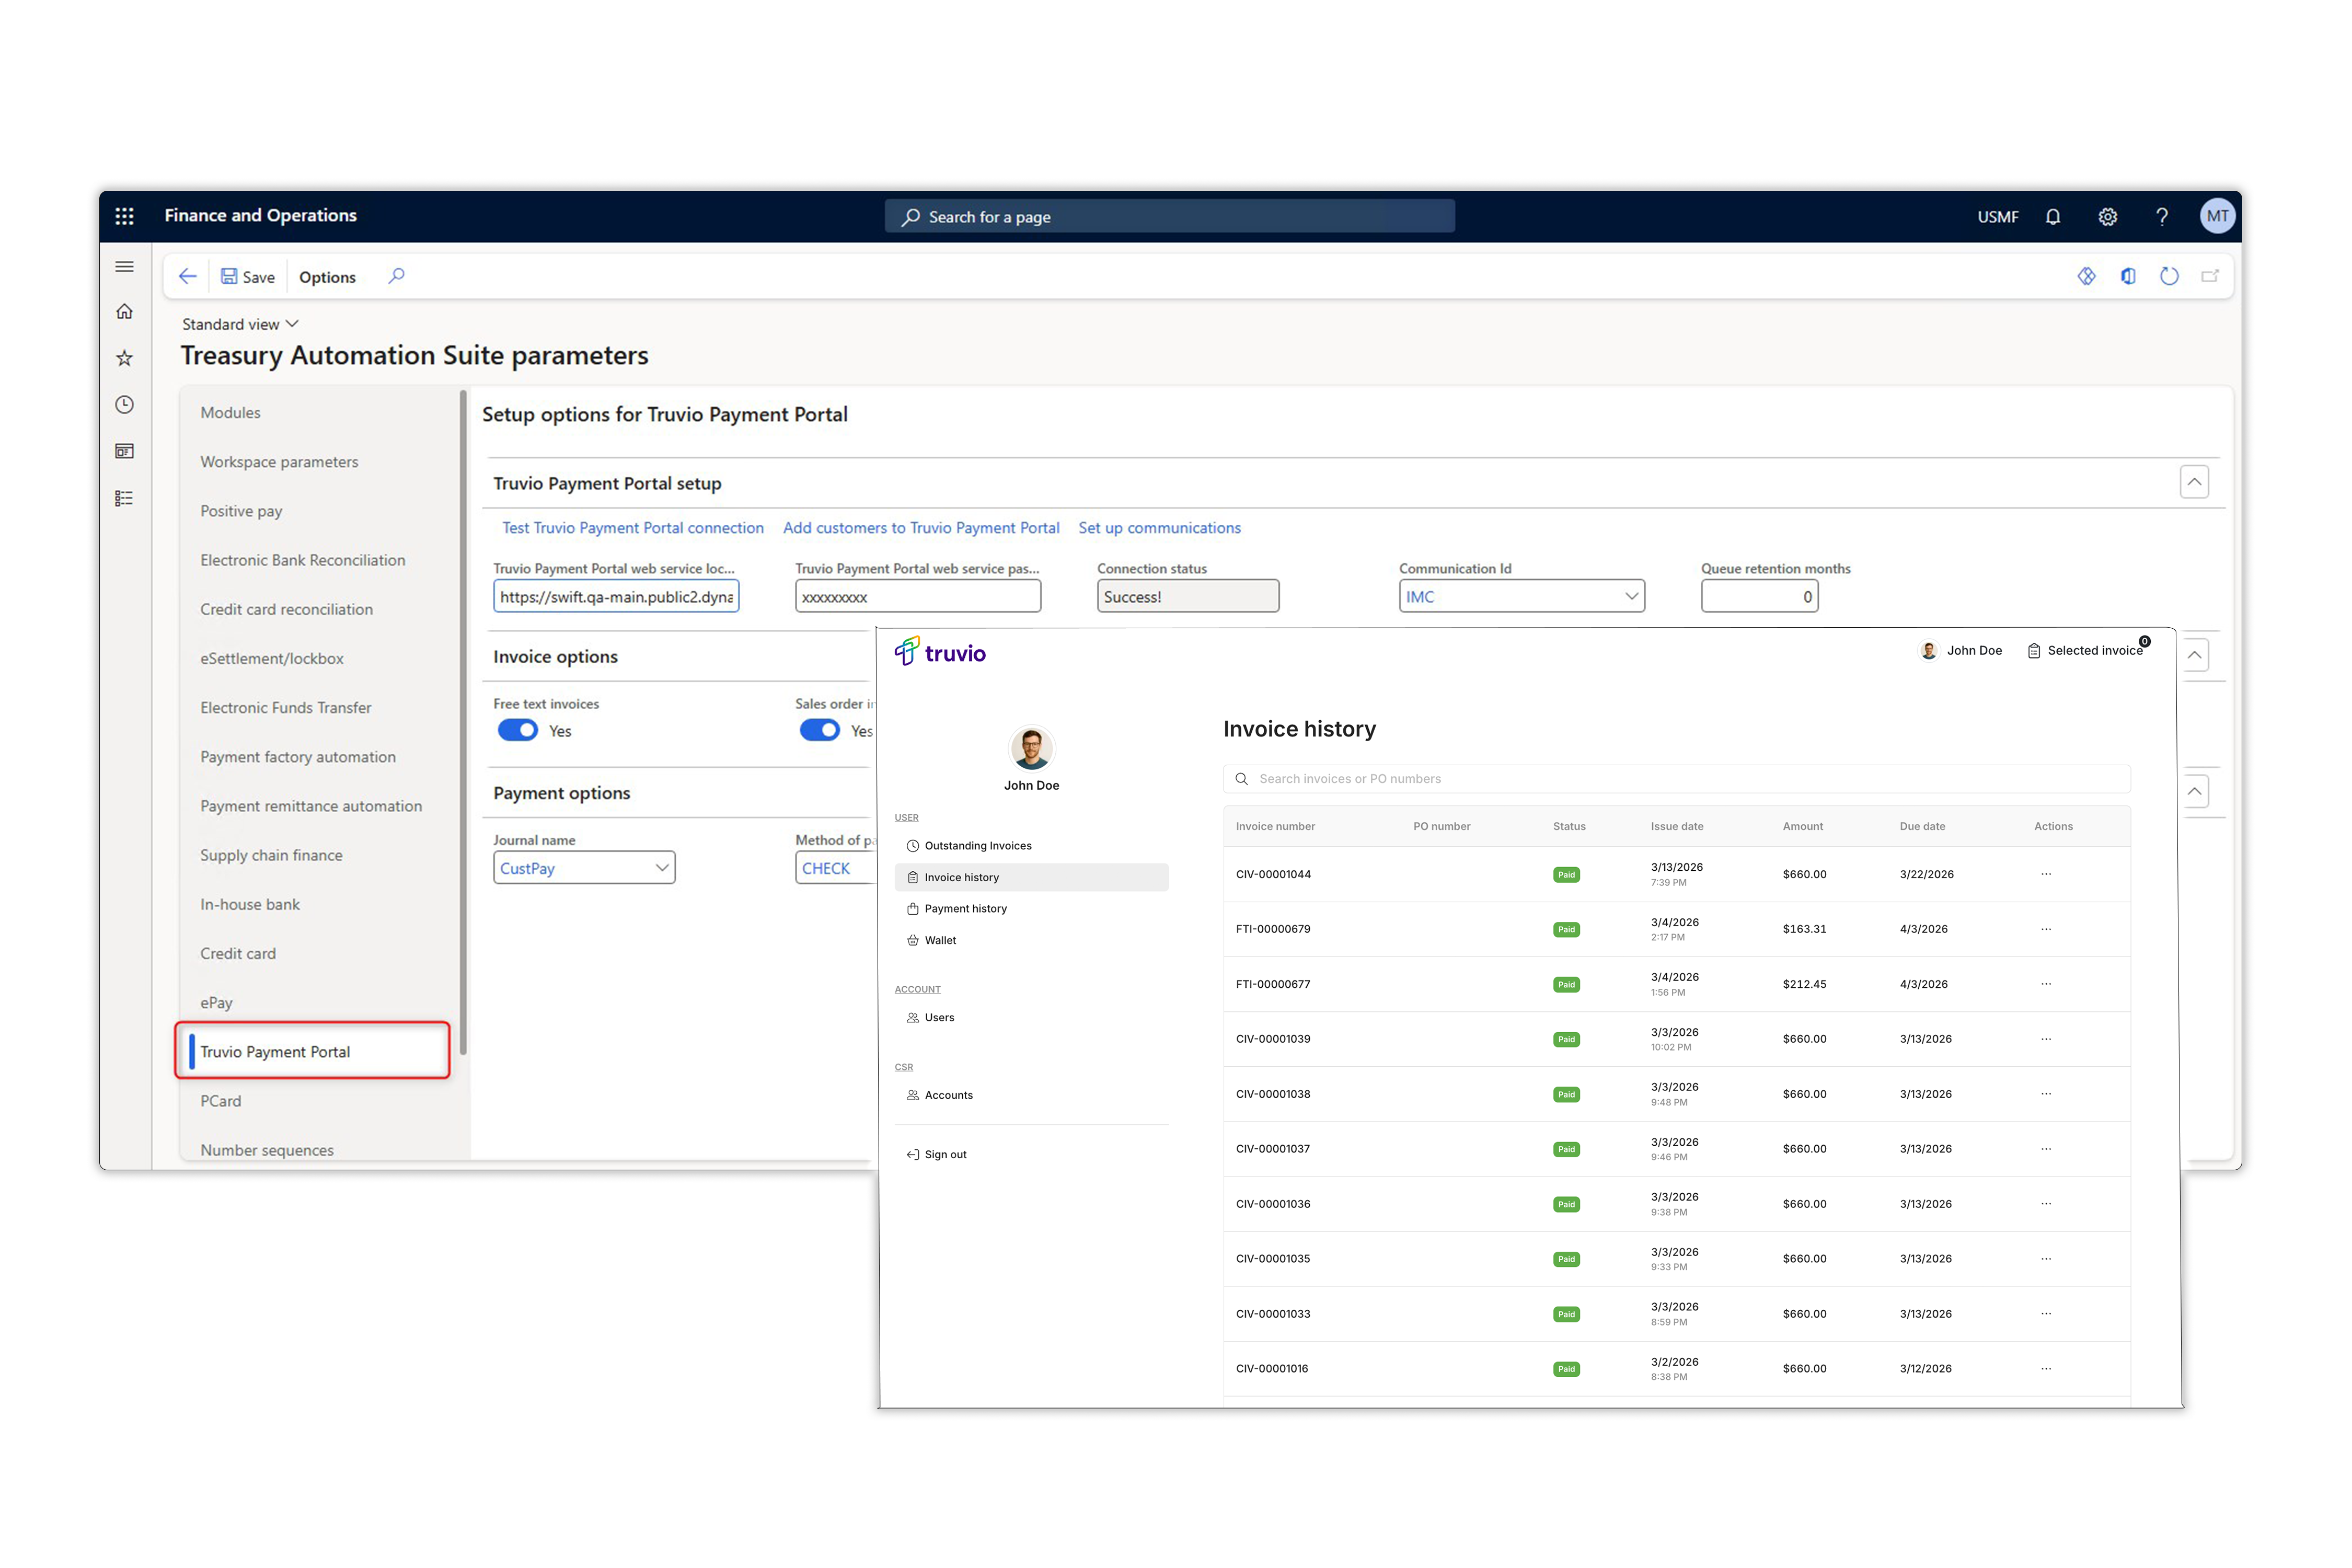Open Modules list icon in left rail
The height and width of the screenshot is (1568, 2352).
[124, 498]
